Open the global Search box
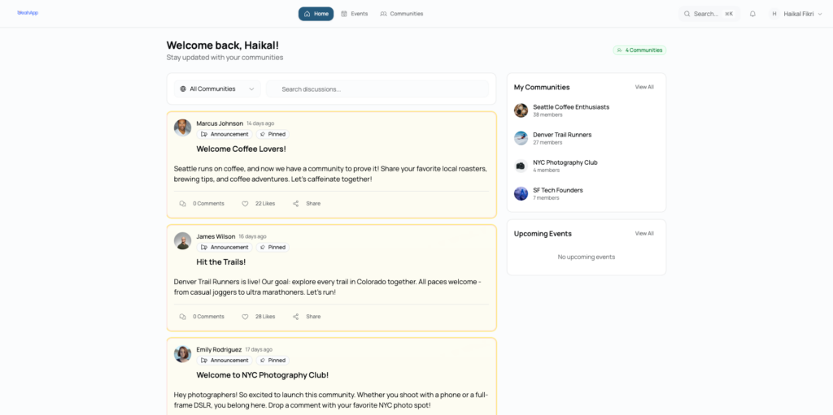Viewport: 833px width, 415px height. tap(709, 14)
